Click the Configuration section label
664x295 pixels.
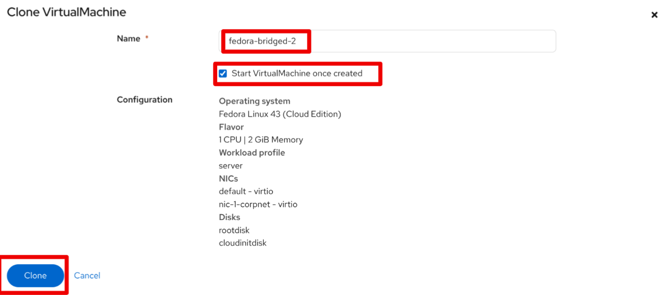pyautogui.click(x=145, y=99)
